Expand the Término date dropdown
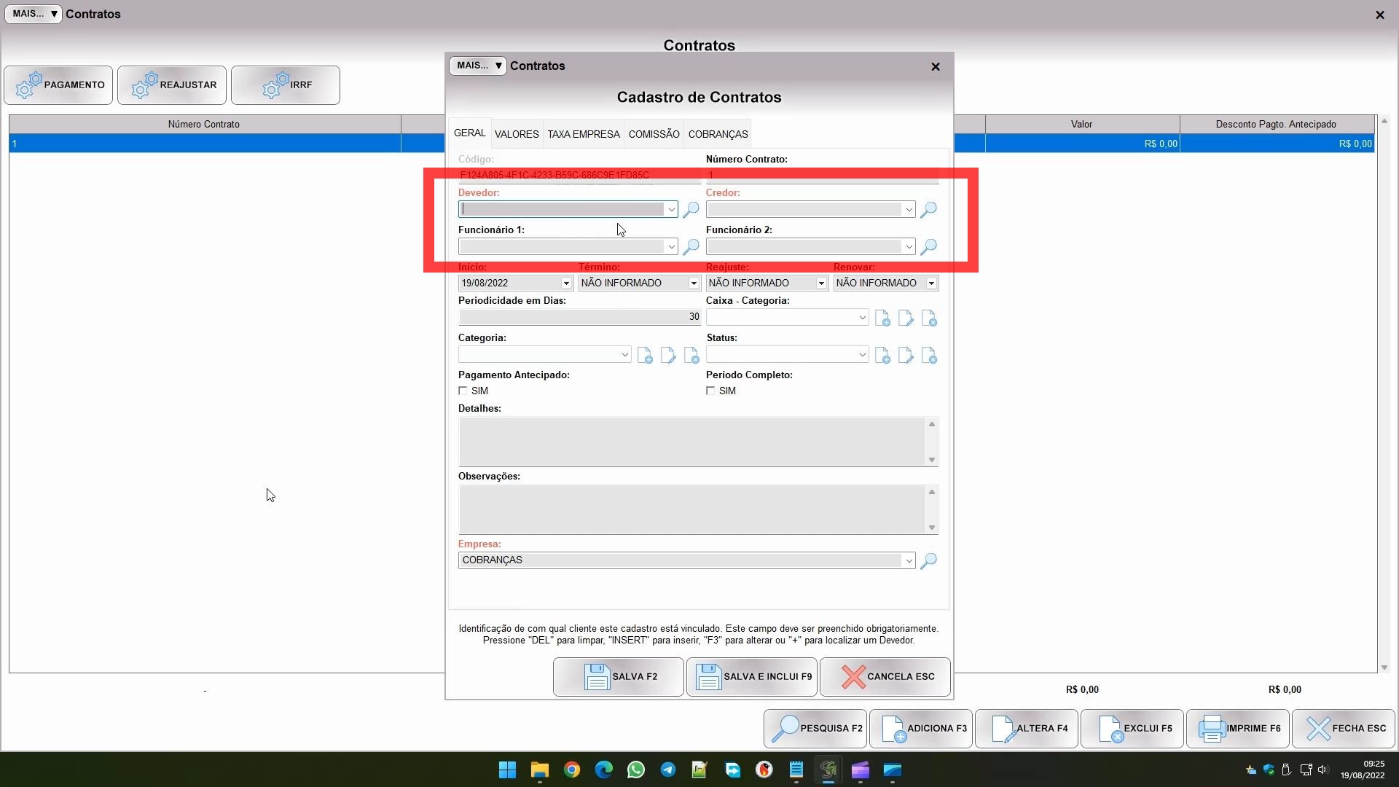This screenshot has height=787, width=1399. coord(694,283)
